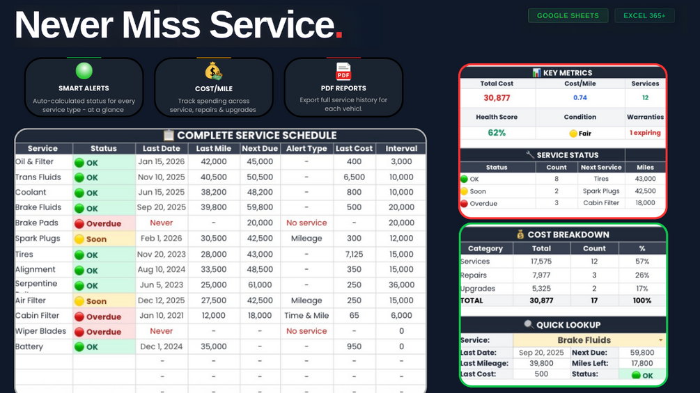
Task: Click the green OK dot in Service Status
Action: 465,179
